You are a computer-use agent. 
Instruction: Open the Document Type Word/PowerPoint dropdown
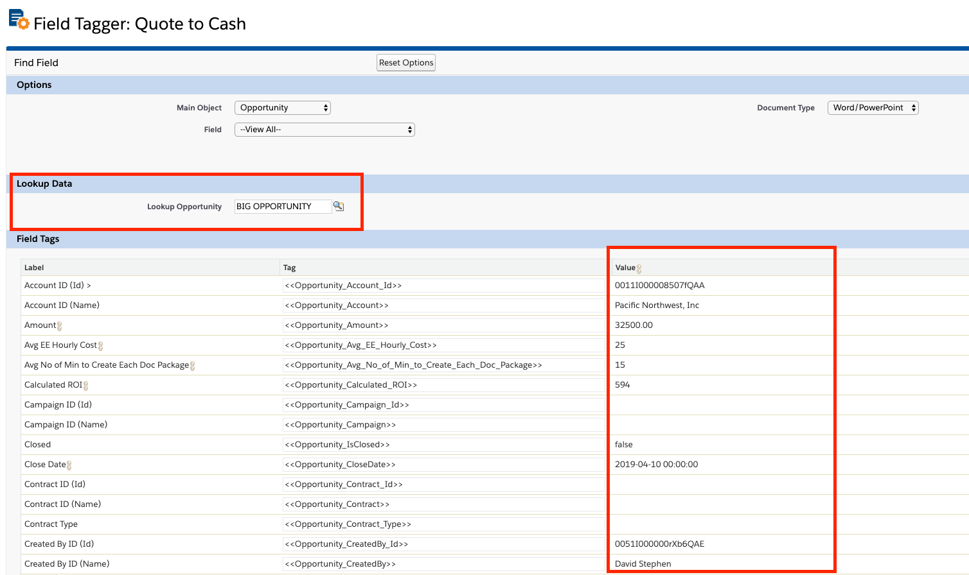pos(873,108)
